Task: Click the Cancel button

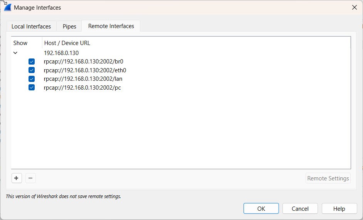Action: coord(300,209)
